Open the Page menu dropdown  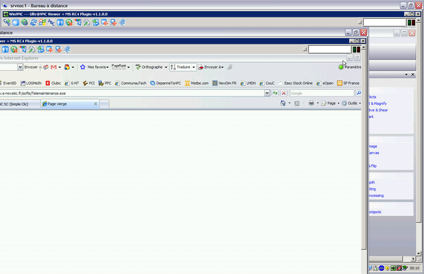pos(330,103)
